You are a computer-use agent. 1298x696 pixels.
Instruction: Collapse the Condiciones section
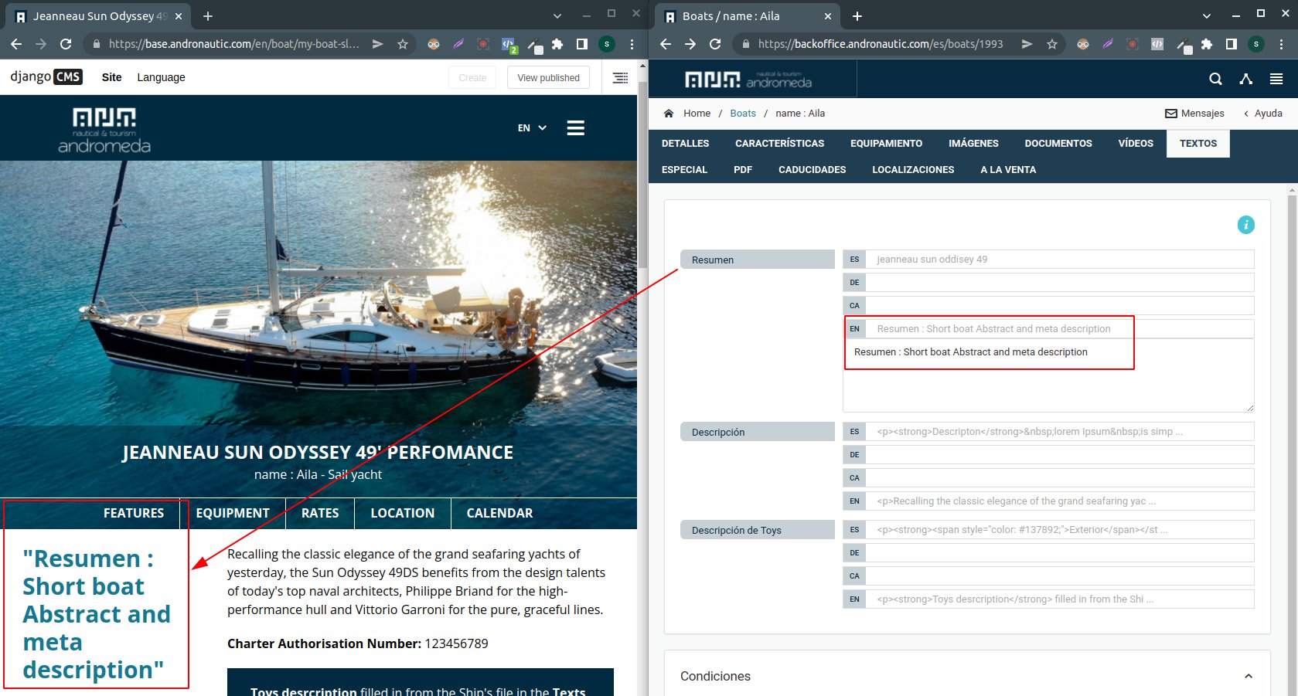[x=1249, y=676]
